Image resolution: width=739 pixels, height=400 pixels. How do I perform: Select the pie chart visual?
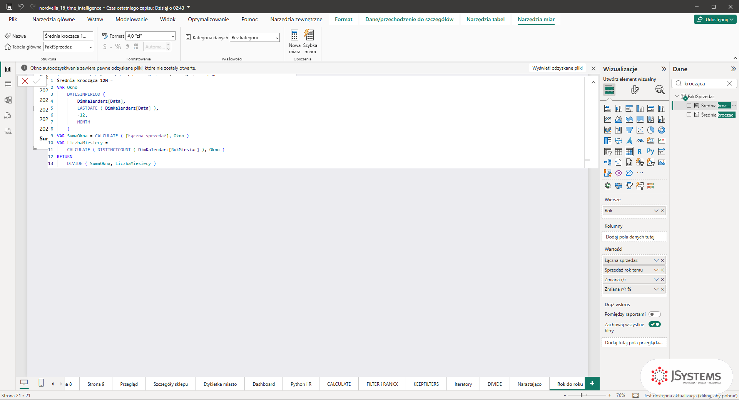650,130
